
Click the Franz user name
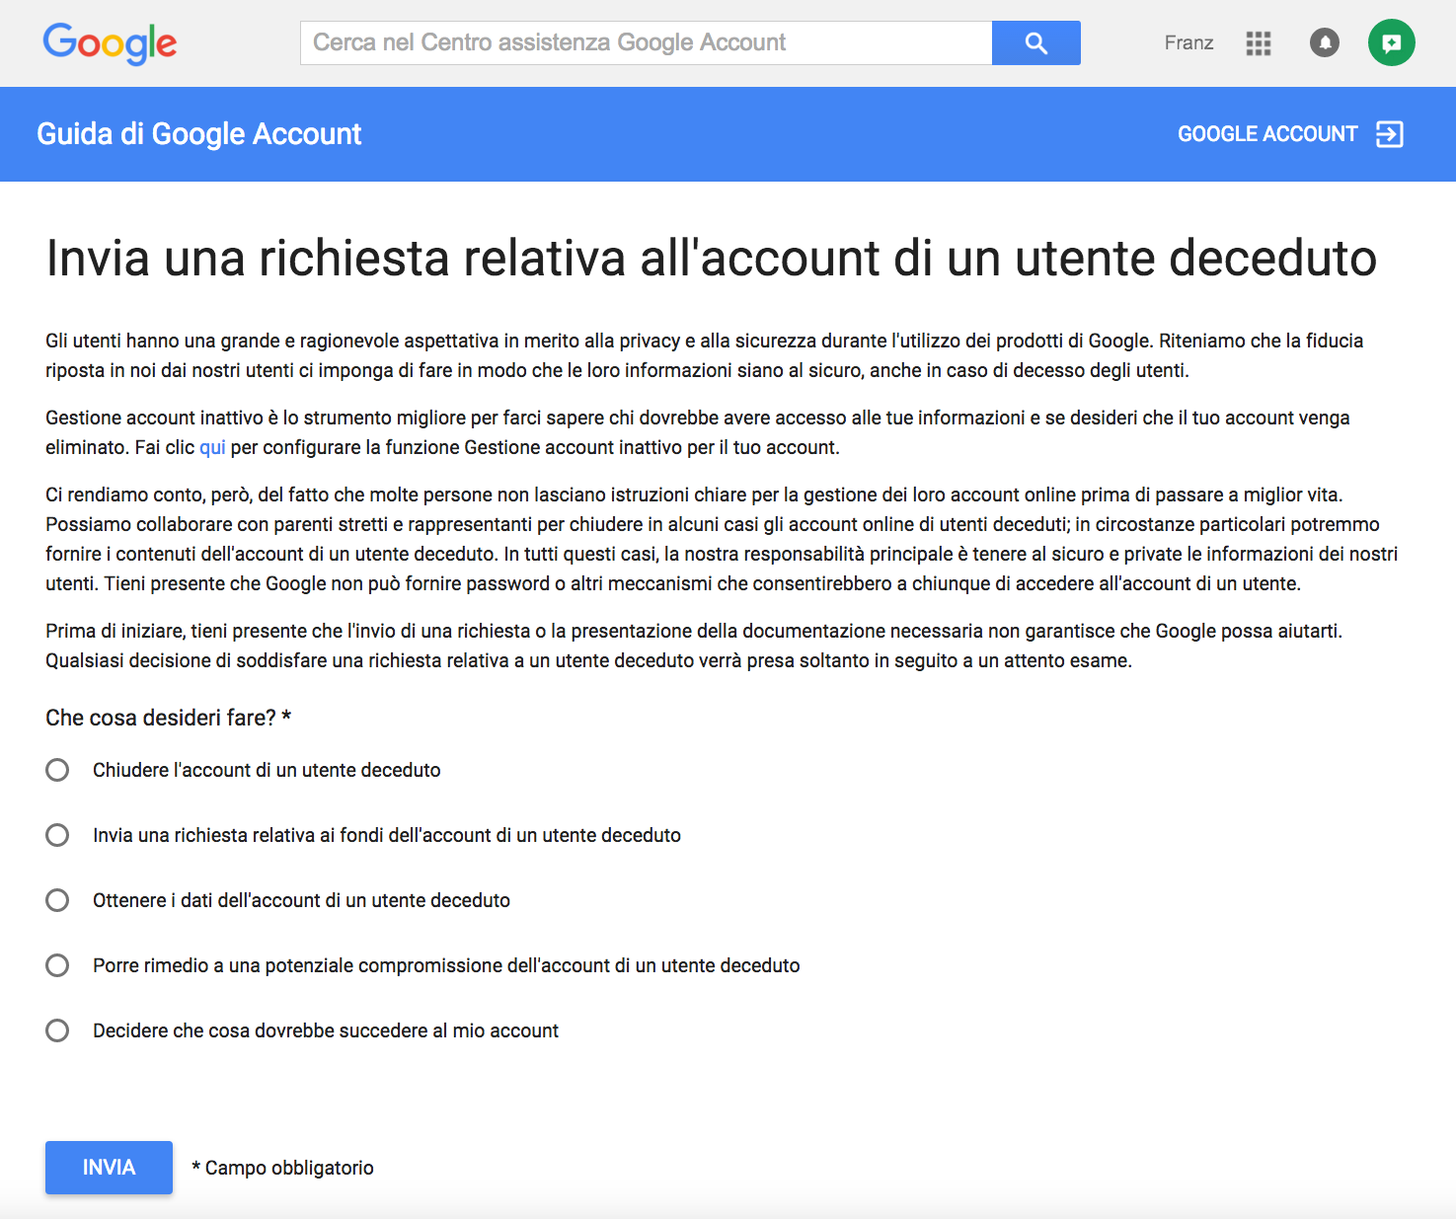pyautogui.click(x=1188, y=43)
